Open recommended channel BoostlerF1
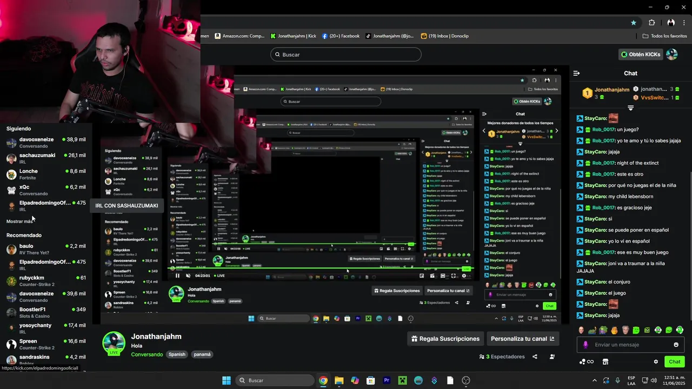Screen dimensions: 692x389 [46, 312]
